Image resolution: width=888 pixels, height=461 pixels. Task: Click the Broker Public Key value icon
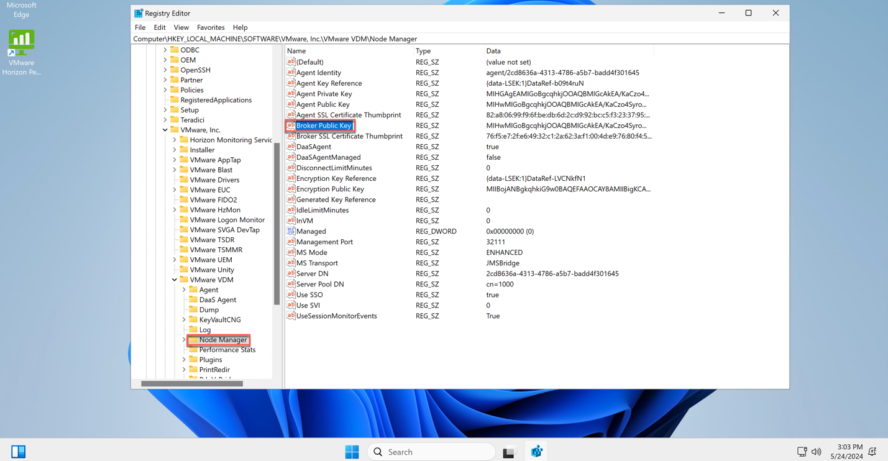click(291, 126)
